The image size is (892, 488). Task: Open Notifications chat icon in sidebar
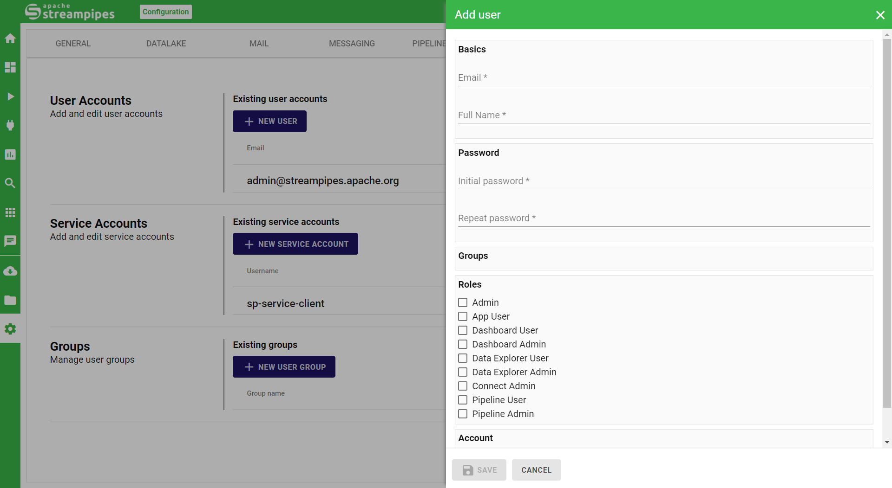(x=10, y=241)
